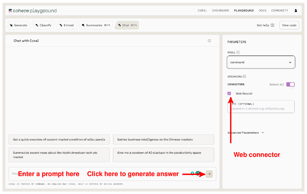This screenshot has height=194, width=307.
Task: Click the "Chat with Coral" heading
Action: pyautogui.click(x=26, y=41)
